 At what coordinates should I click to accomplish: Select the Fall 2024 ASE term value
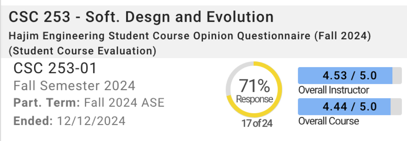[124, 103]
